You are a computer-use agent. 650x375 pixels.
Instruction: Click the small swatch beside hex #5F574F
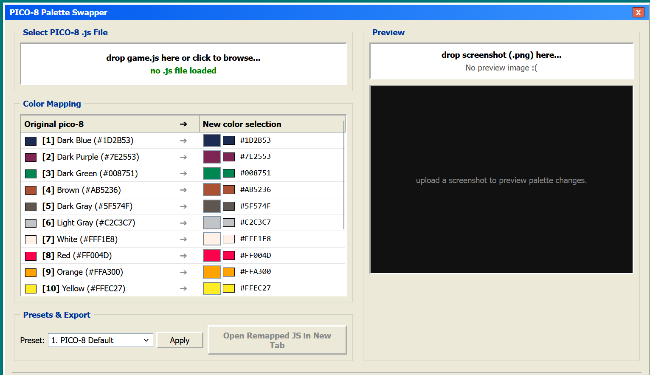point(229,206)
